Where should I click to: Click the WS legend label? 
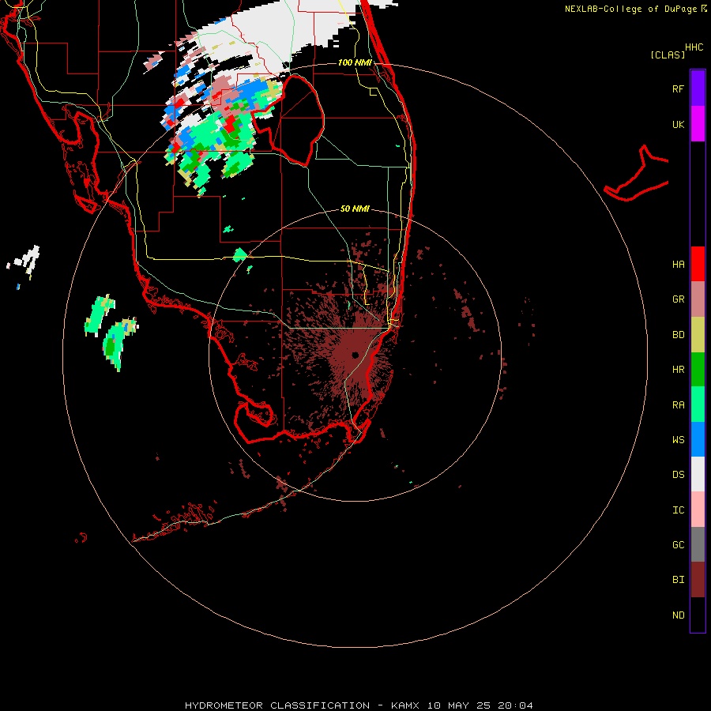(x=678, y=439)
